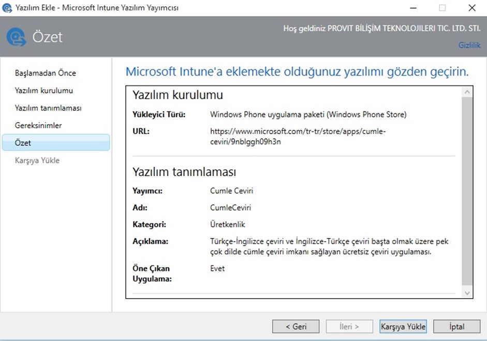The height and width of the screenshot is (341, 487).
Task: Cancel the wizard with İptal button
Action: 456,327
